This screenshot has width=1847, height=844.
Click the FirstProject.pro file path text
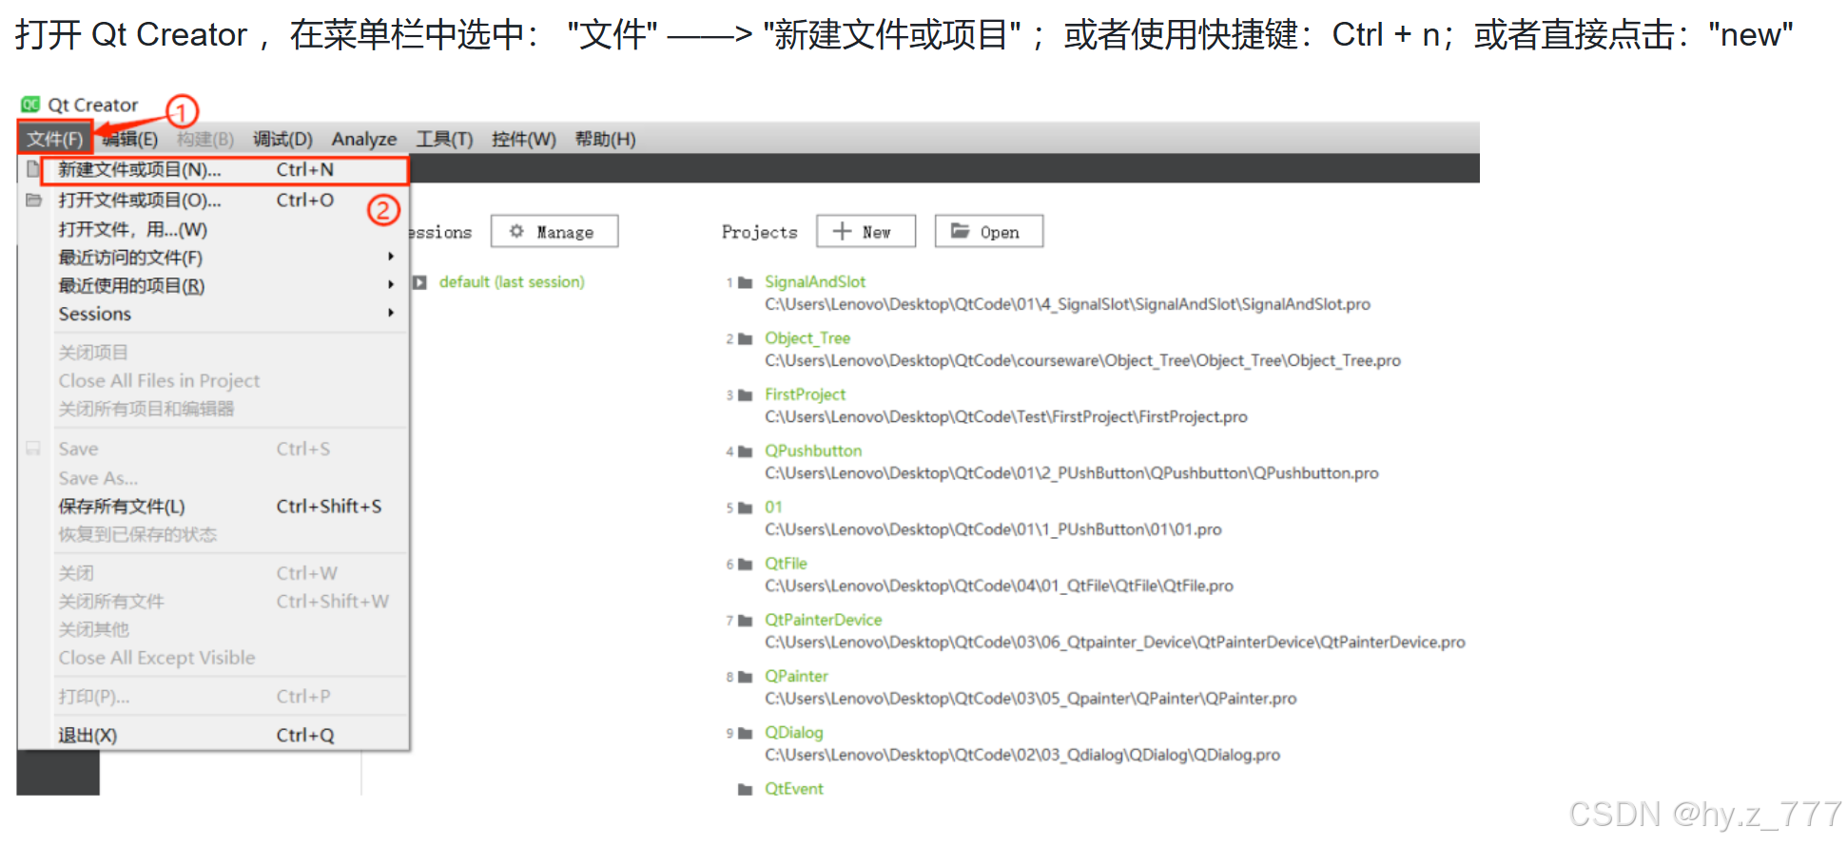1006,416
